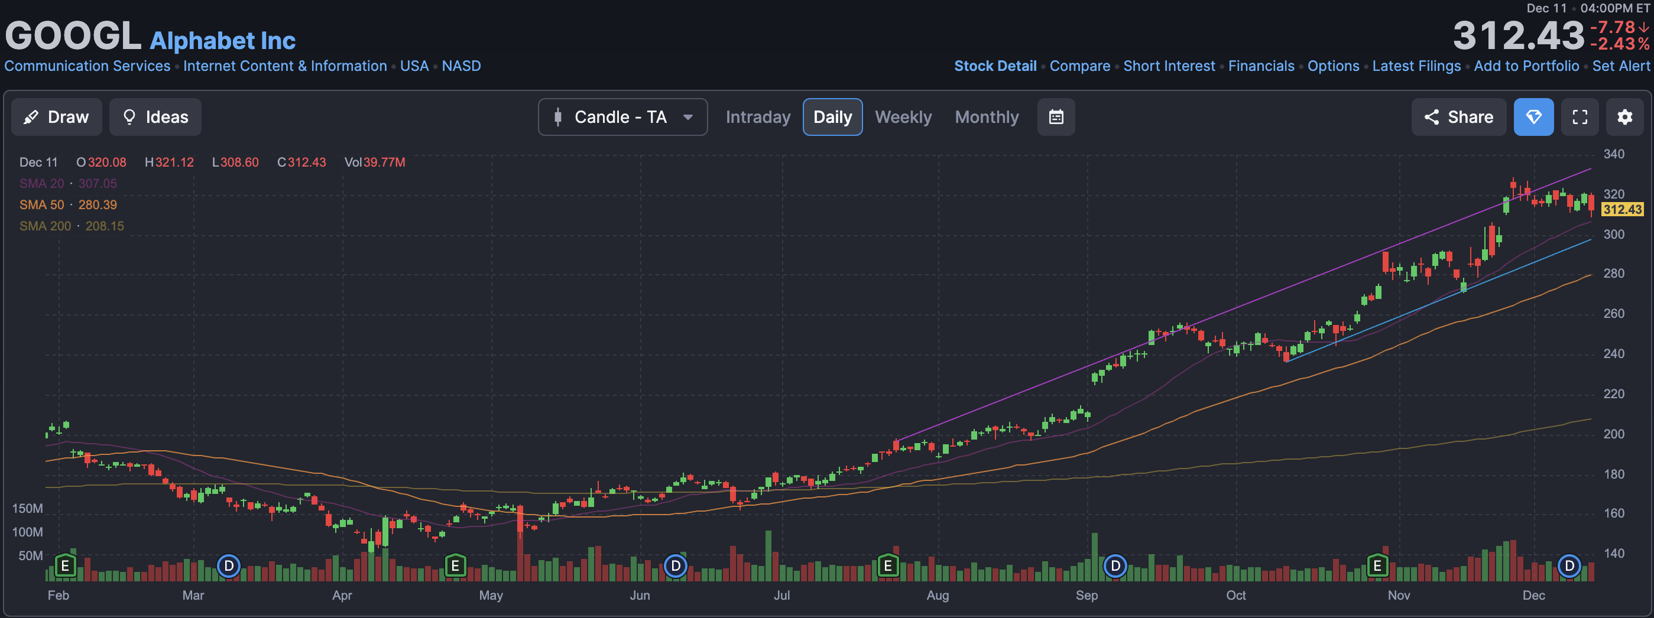Click the dividend D marker near Sep
Viewport: 1654px width, 618px height.
coord(1115,566)
